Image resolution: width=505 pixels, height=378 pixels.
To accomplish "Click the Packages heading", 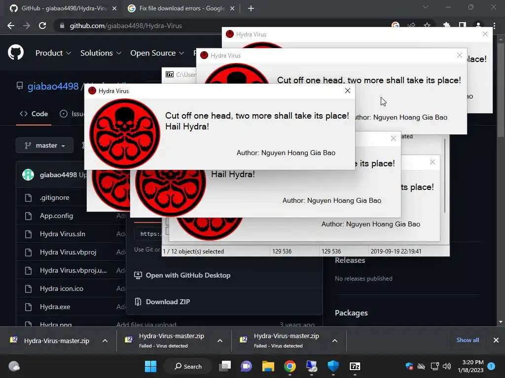I will pos(351,313).
